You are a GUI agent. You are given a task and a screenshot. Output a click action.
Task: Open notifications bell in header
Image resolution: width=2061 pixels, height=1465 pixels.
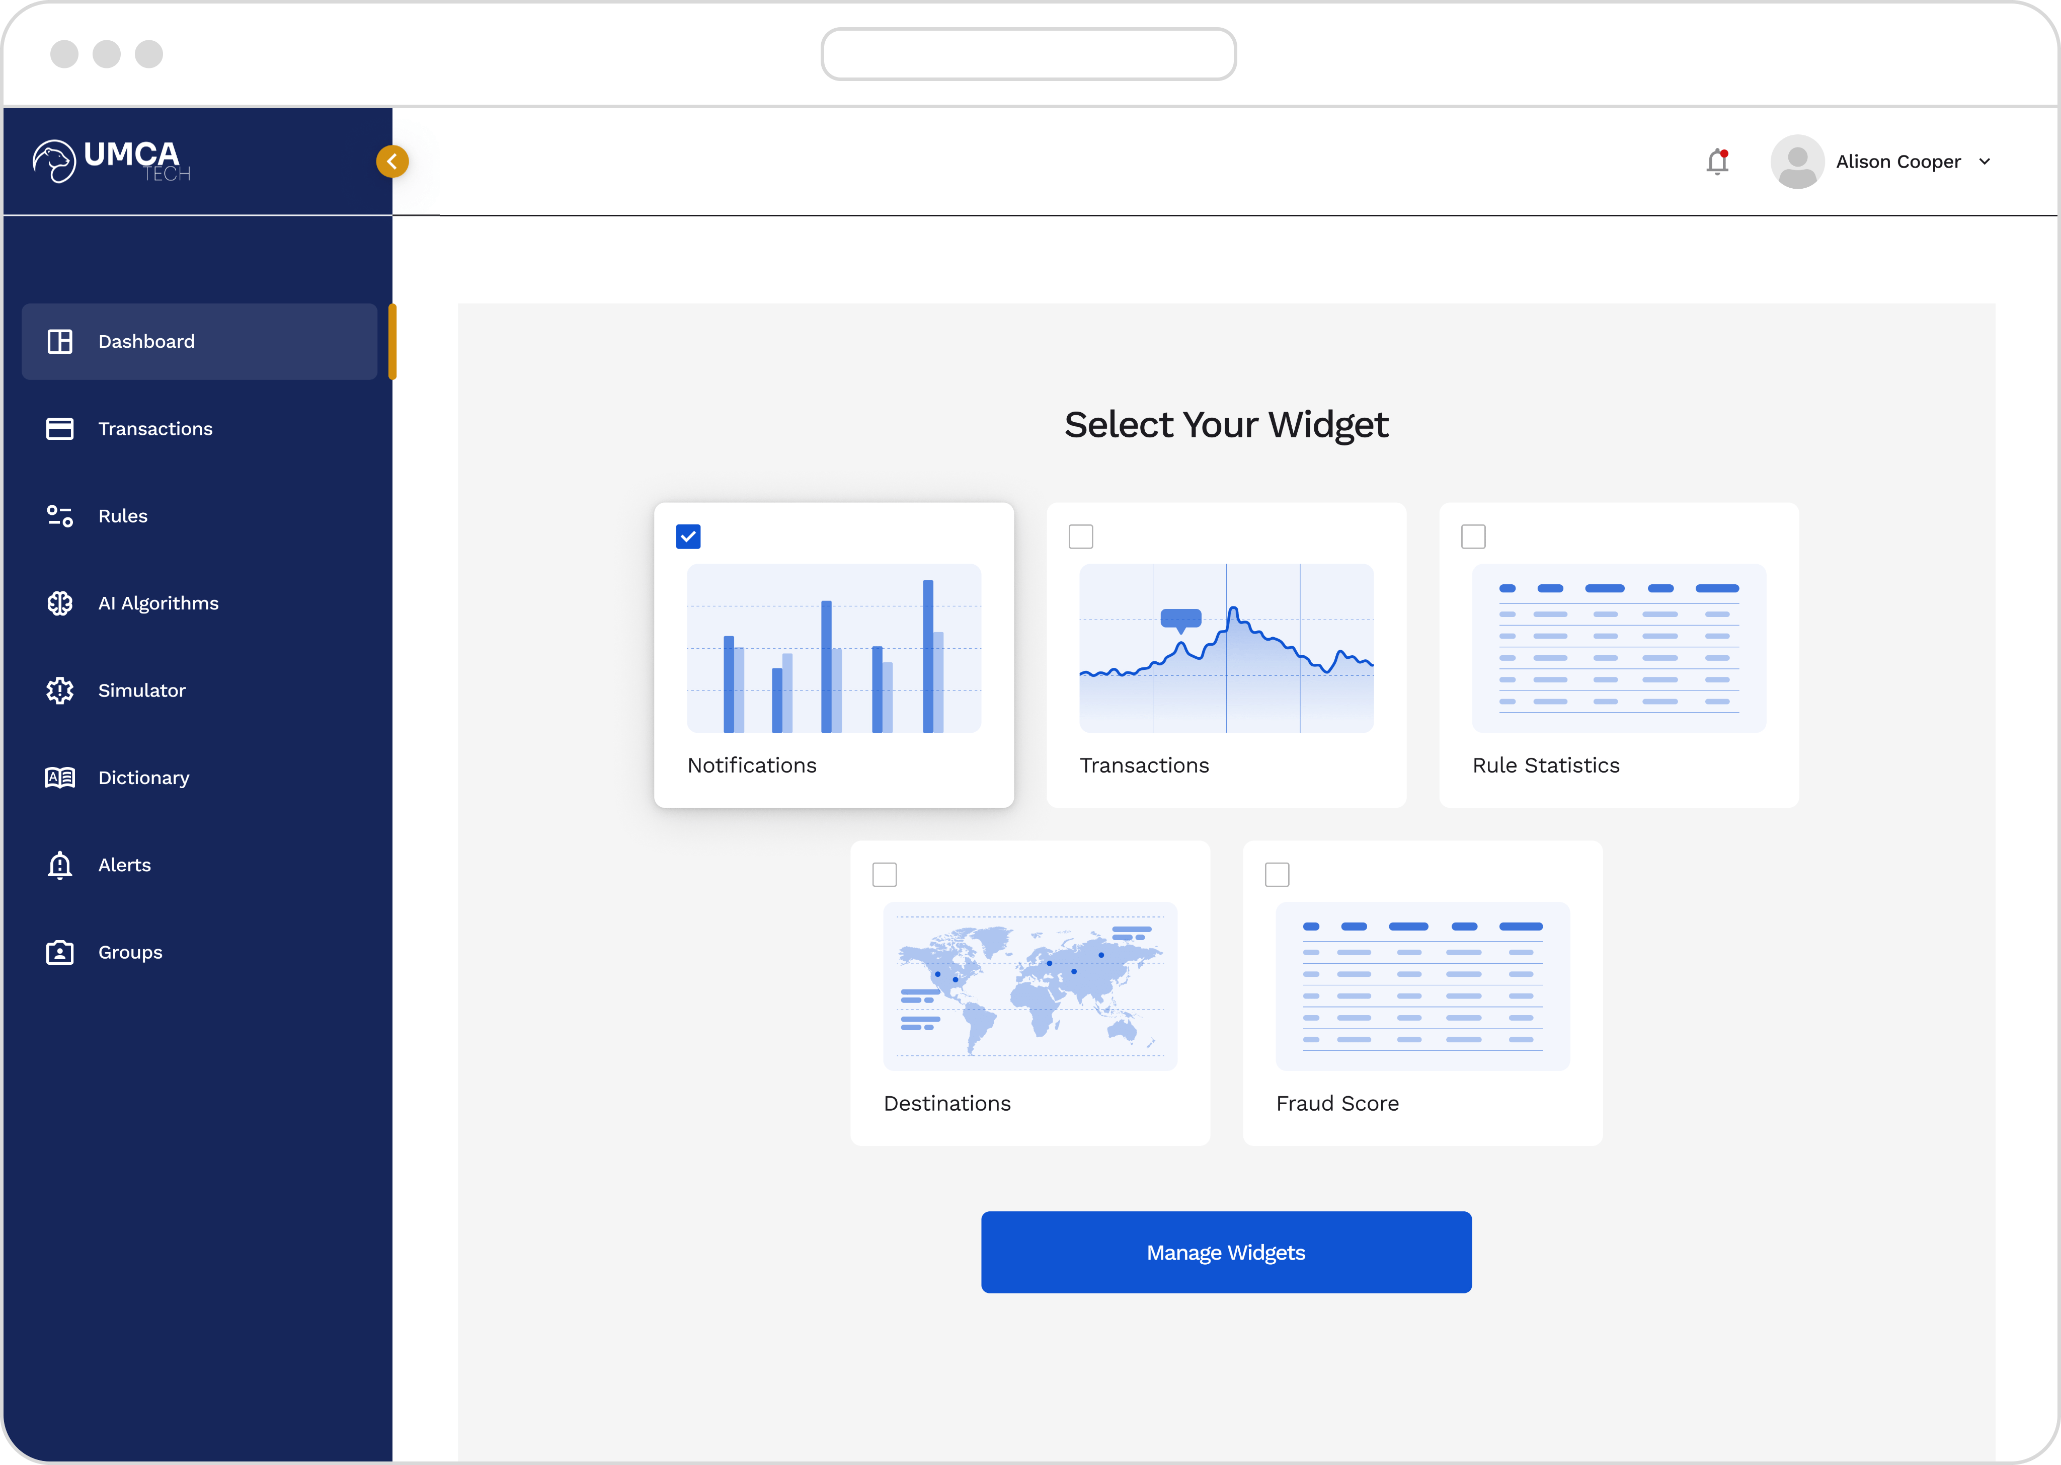[x=1717, y=163]
